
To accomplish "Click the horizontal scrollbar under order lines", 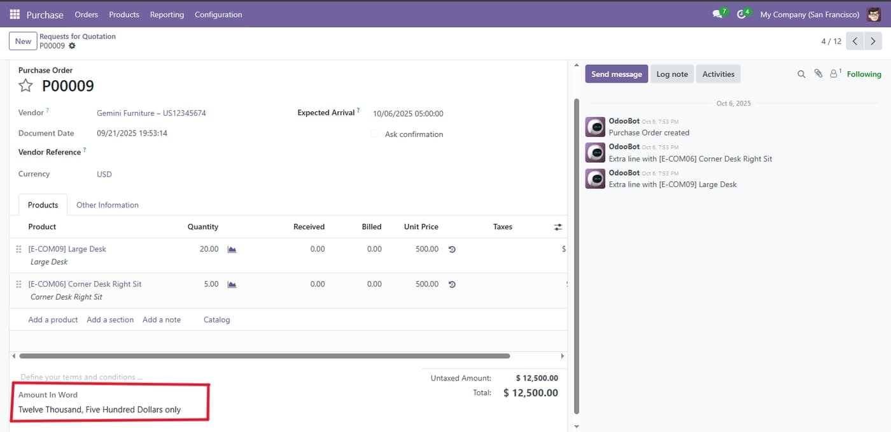I will 265,356.
